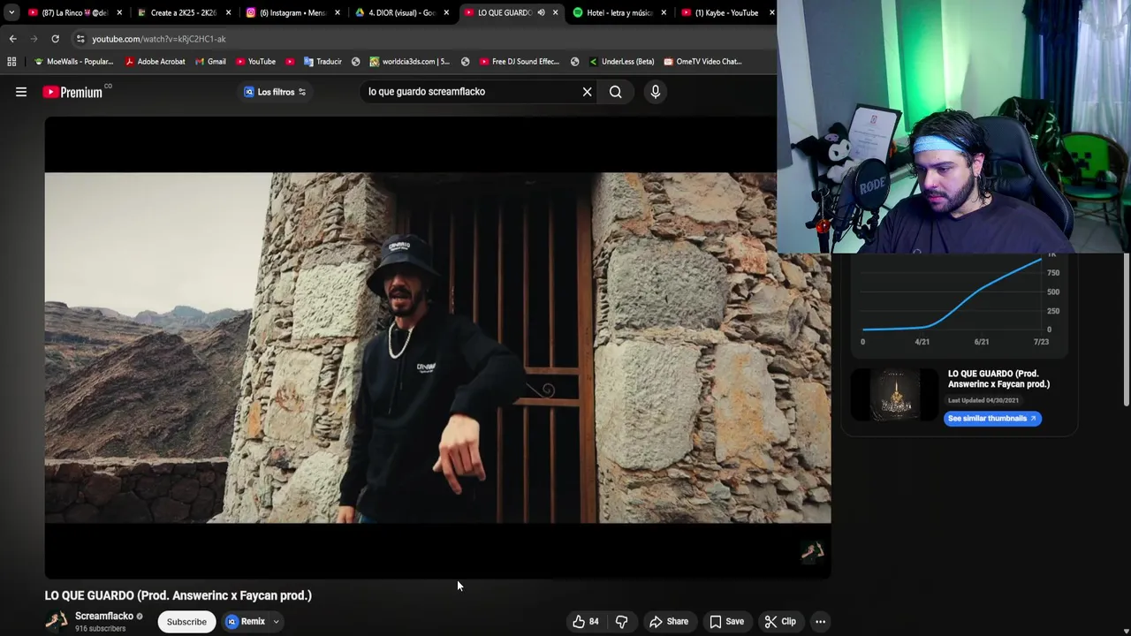Open Screamflacko channel name link
This screenshot has width=1131, height=636.
point(103,617)
